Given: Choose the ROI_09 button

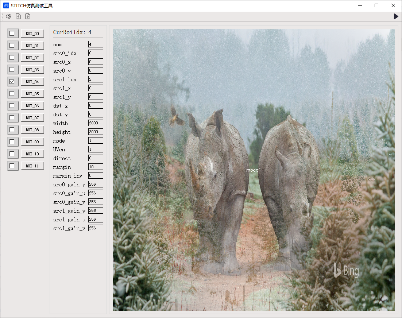Looking at the screenshot, I should pyautogui.click(x=32, y=142).
